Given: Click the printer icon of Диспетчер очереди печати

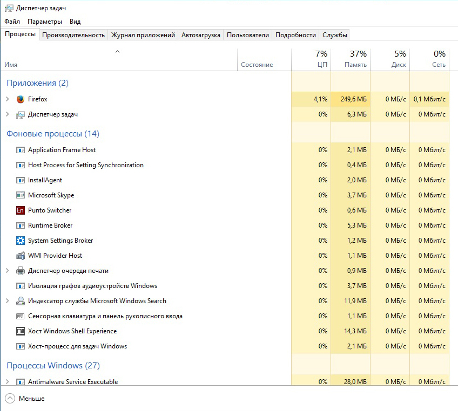Looking at the screenshot, I should click(x=21, y=271).
